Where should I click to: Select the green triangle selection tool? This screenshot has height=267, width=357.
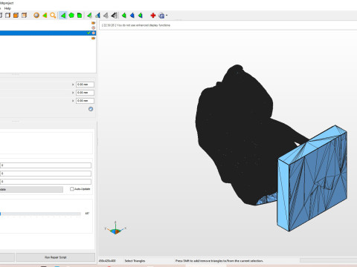[x=63, y=16]
